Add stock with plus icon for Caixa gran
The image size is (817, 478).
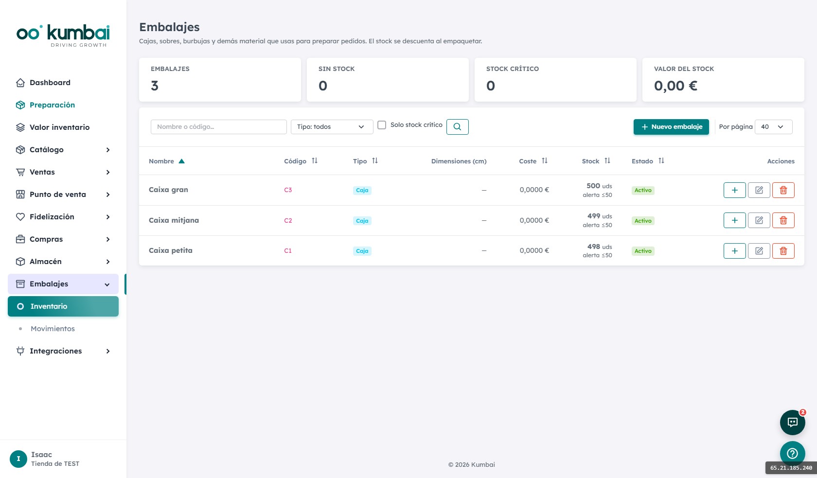click(x=734, y=190)
